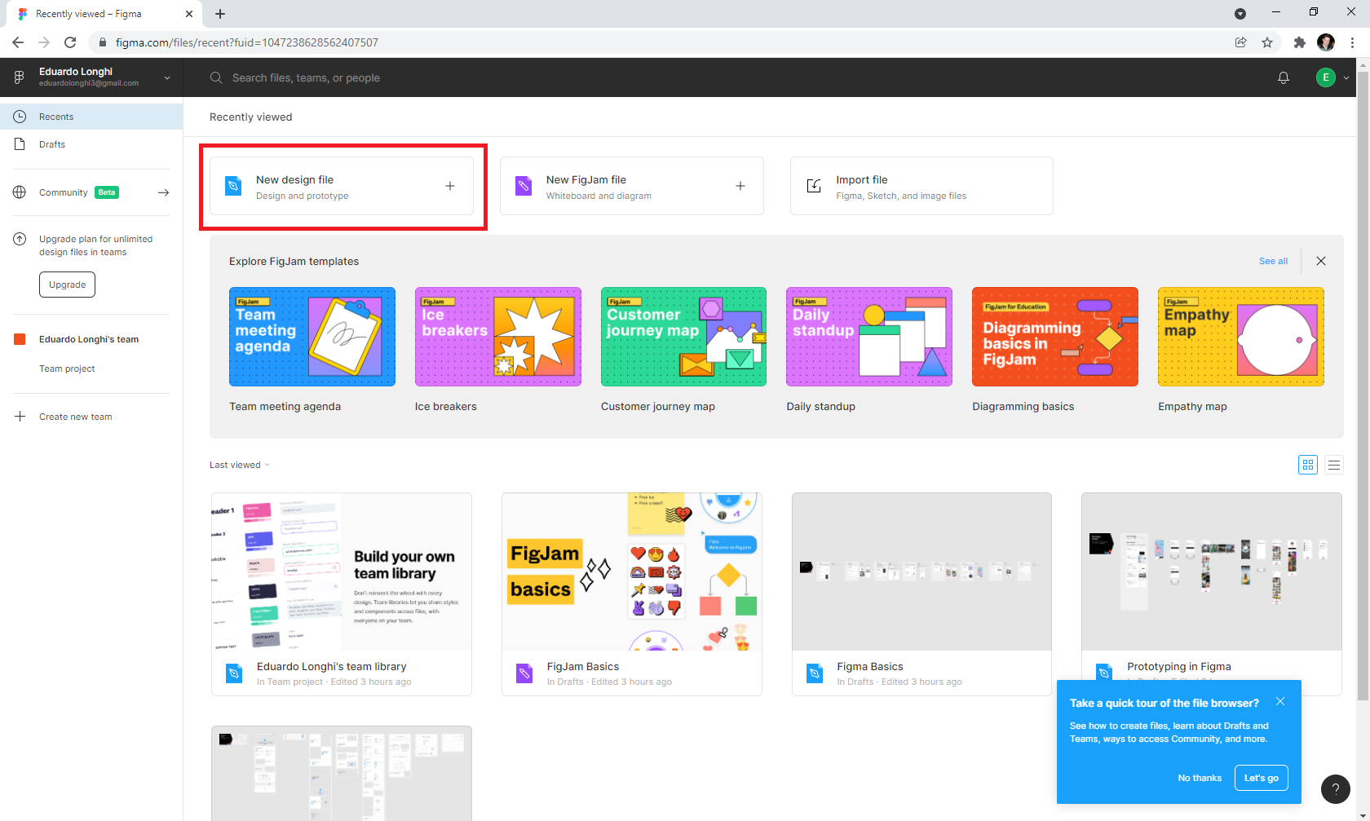Viewport: 1370px width, 821px height.
Task: Click the New design file card
Action: tap(342, 186)
